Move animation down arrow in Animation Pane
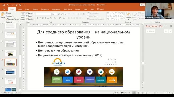The width and height of the screenshot is (174, 97). point(170,31)
